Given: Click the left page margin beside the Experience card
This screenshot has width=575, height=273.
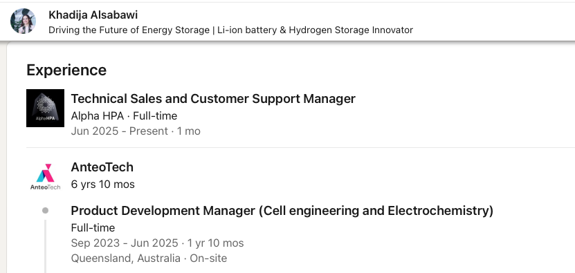Looking at the screenshot, I should pos(3,158).
